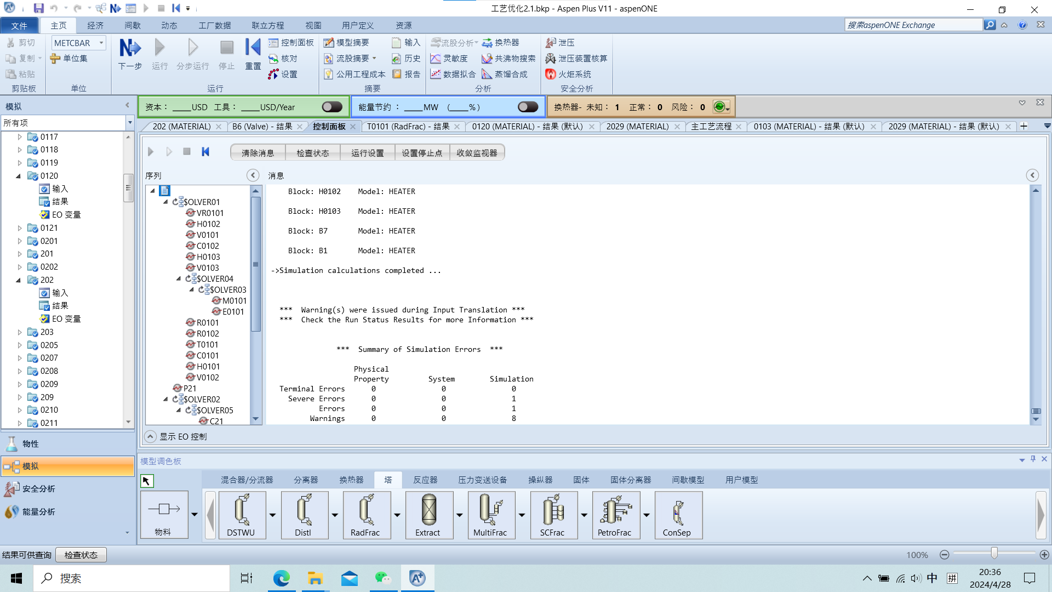
Task: Collapse the 序列 pane chevron
Action: 253,175
